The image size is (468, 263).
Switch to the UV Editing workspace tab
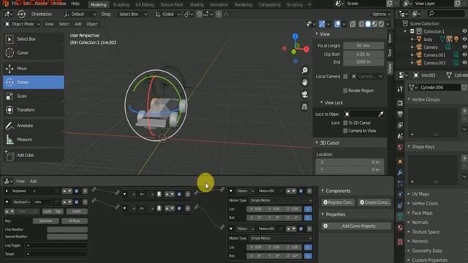click(145, 4)
